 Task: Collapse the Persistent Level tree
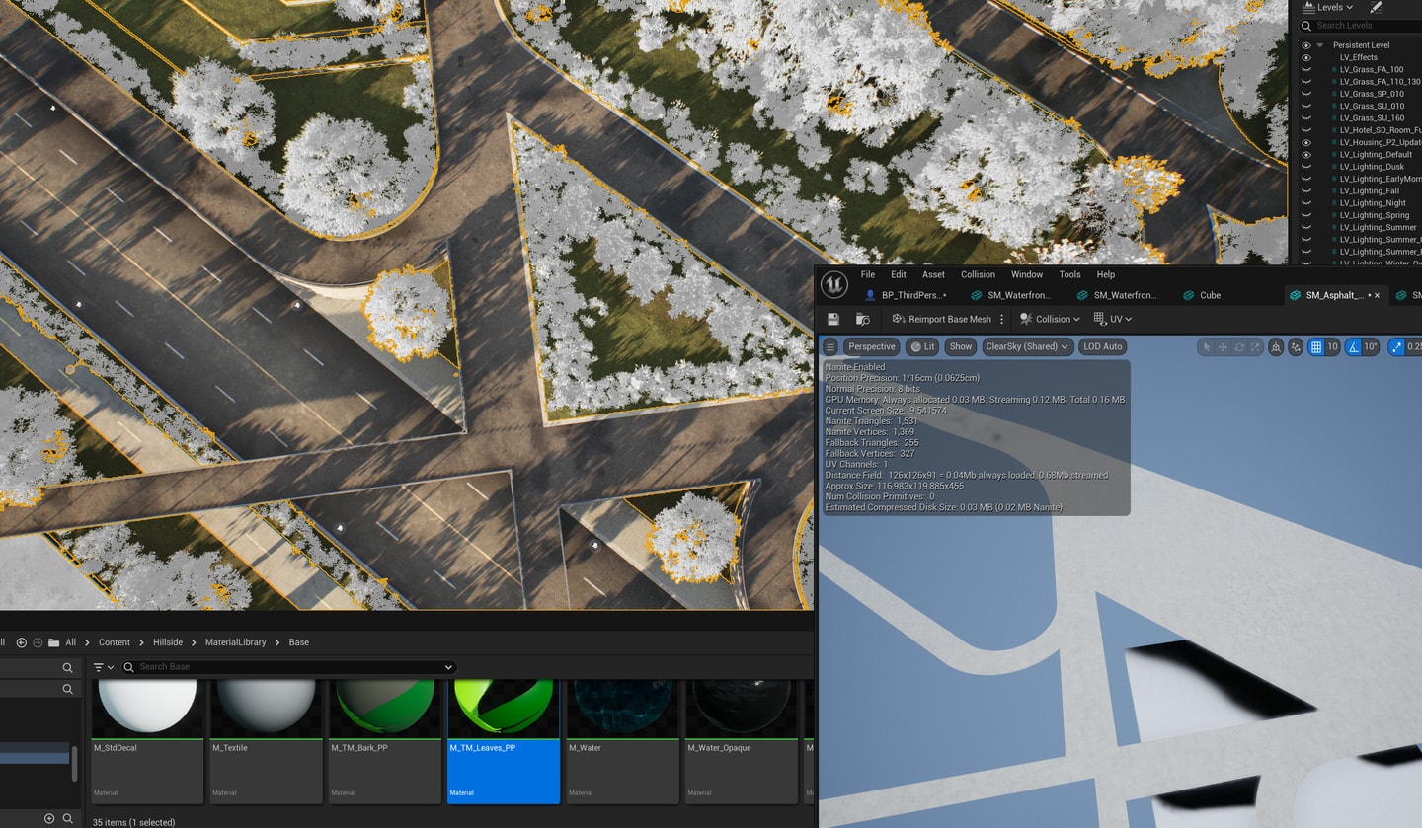[1321, 45]
